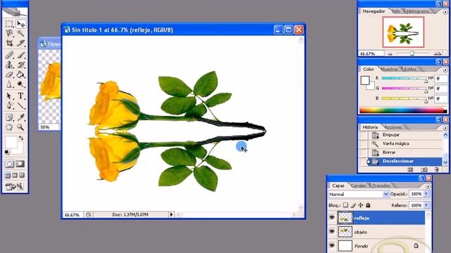The height and width of the screenshot is (253, 451).
Task: Set history brush source for Empujar
Action: point(364,135)
